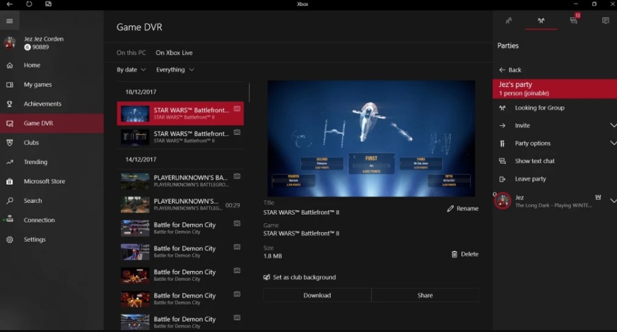Open the Everything filter dropdown
This screenshot has width=617, height=332.
click(x=175, y=69)
